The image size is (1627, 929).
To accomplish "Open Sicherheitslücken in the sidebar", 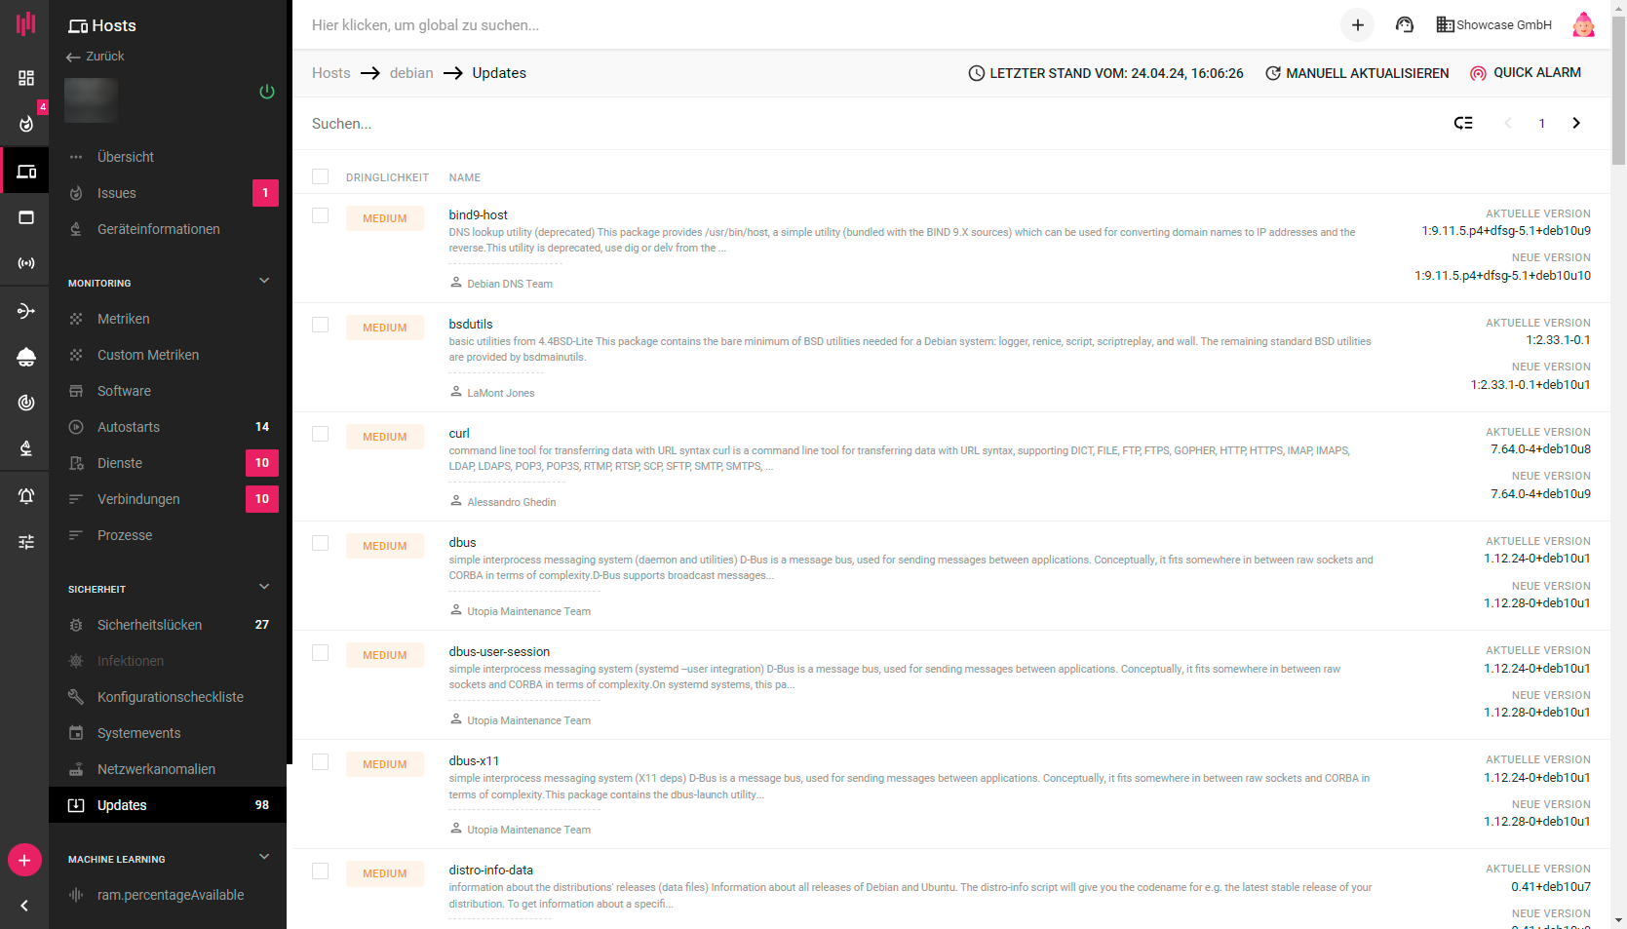I will (x=149, y=625).
